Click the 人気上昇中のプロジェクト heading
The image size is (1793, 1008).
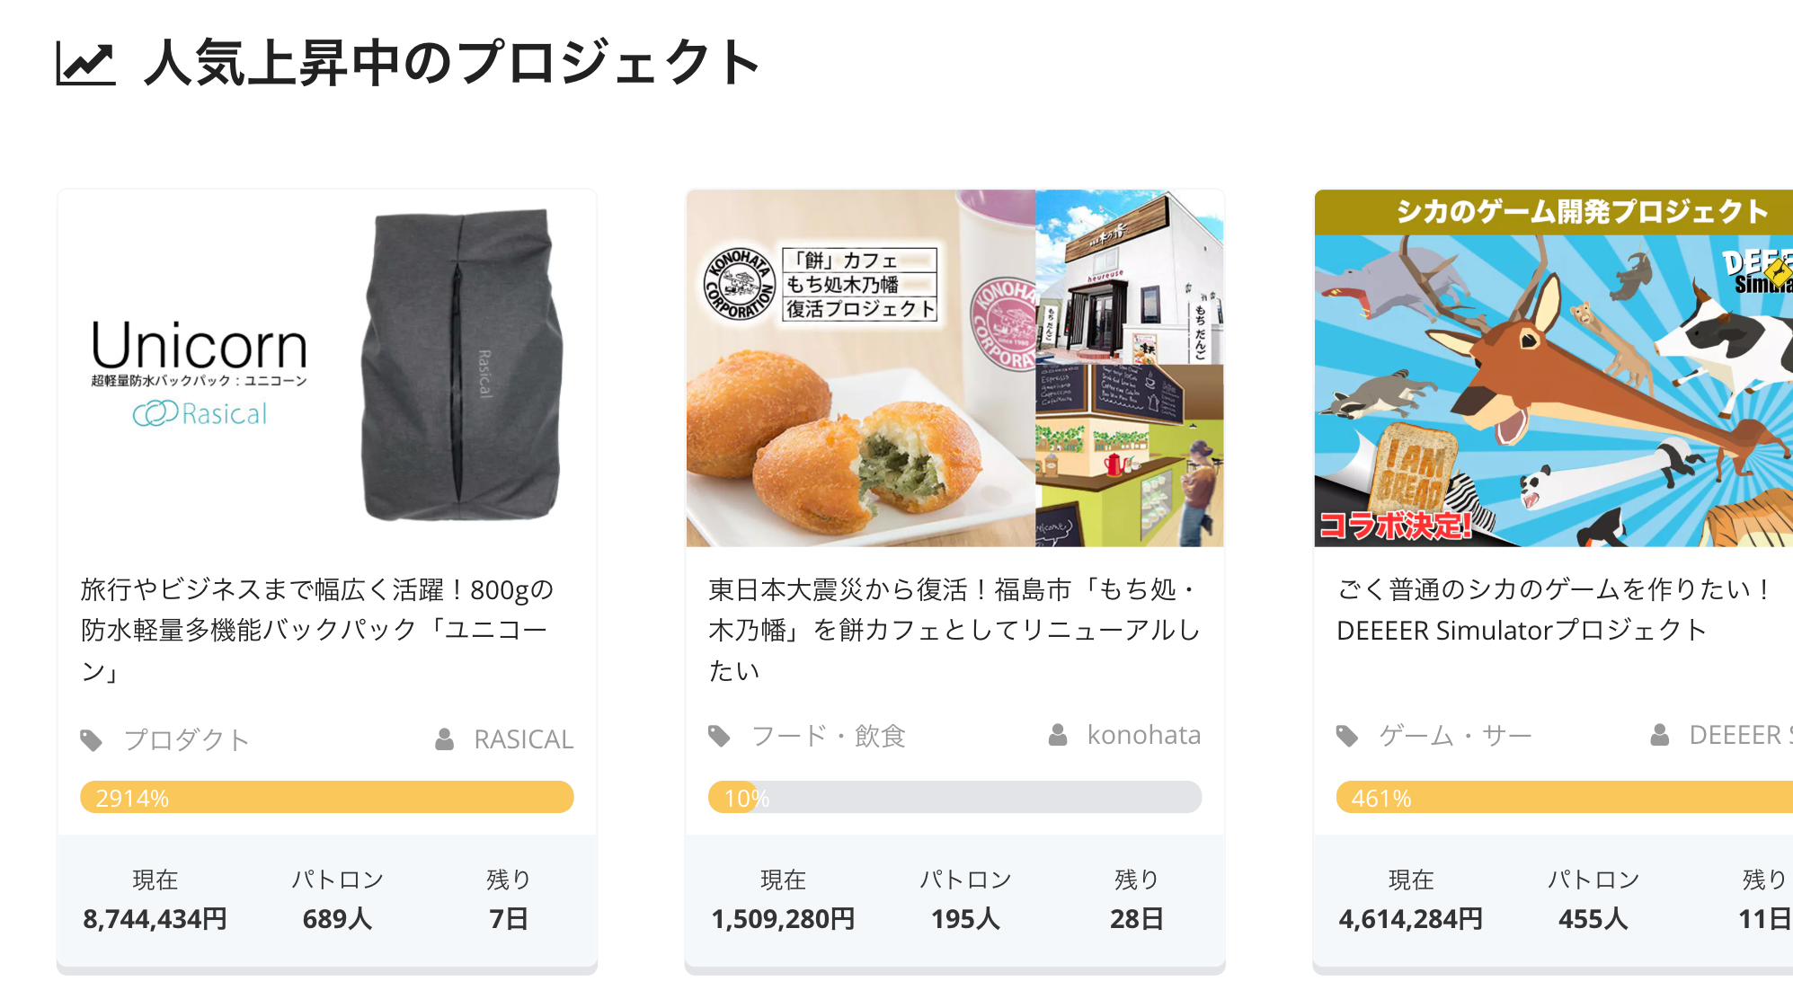(x=452, y=64)
